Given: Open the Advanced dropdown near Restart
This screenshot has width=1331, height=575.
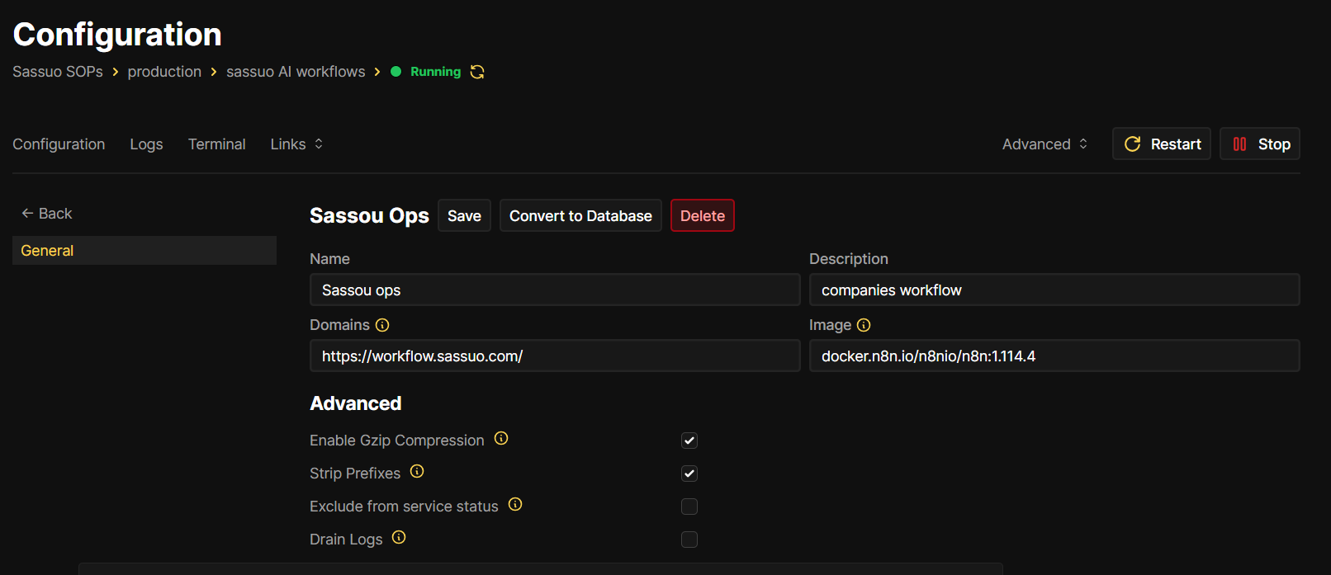Looking at the screenshot, I should 1044,144.
